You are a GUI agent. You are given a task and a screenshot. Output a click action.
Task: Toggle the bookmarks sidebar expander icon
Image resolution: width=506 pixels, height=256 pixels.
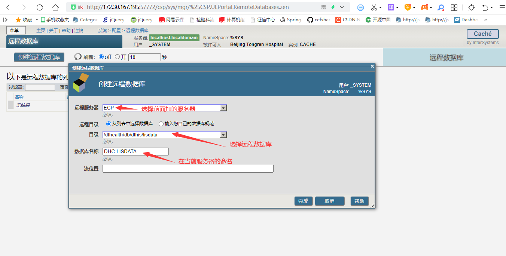5,20
